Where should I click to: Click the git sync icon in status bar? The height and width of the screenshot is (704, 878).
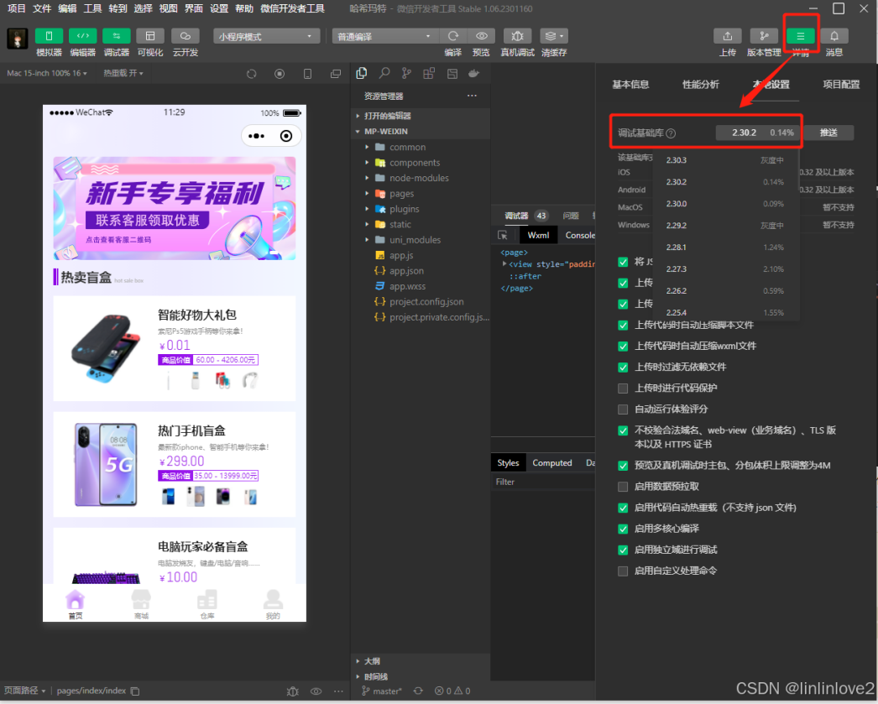coord(418,691)
